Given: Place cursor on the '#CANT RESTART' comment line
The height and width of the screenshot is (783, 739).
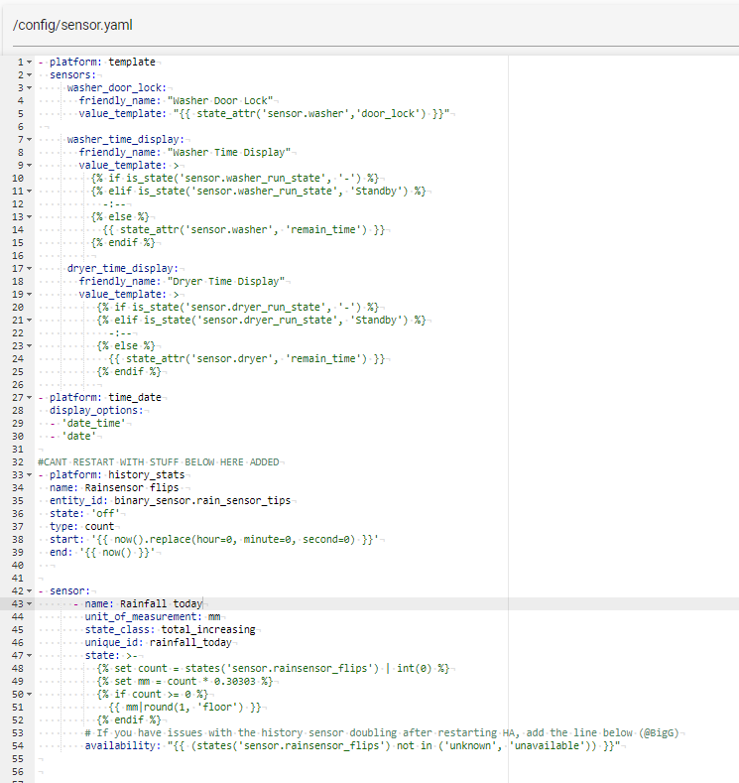Looking at the screenshot, I should [x=159, y=461].
